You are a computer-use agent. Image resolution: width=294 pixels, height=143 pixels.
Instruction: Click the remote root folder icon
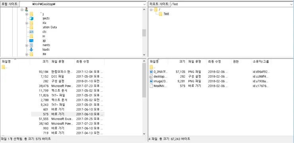point(156,10)
